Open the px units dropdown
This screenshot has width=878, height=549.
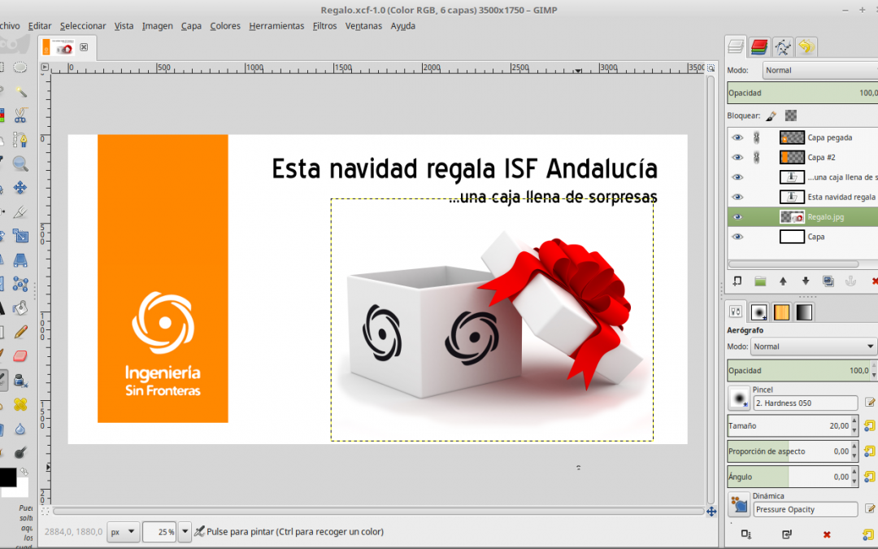point(123,532)
